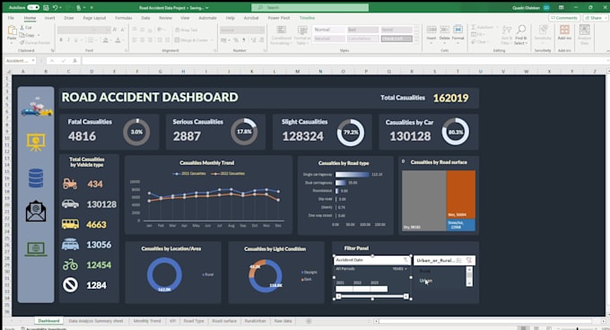Clear filter on Urban_or_Rural slicer
Screen dimensions: 610x330
tap(469, 260)
